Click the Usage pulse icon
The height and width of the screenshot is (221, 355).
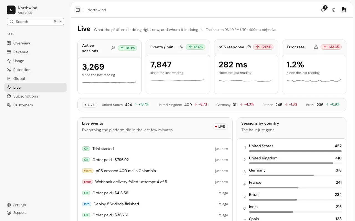coord(9,61)
